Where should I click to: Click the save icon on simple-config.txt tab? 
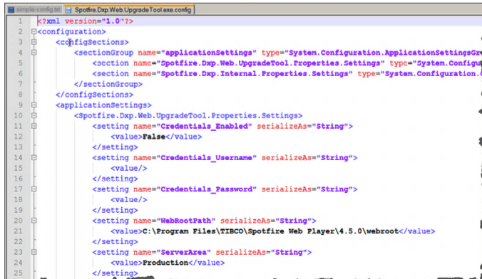pyautogui.click(x=11, y=10)
